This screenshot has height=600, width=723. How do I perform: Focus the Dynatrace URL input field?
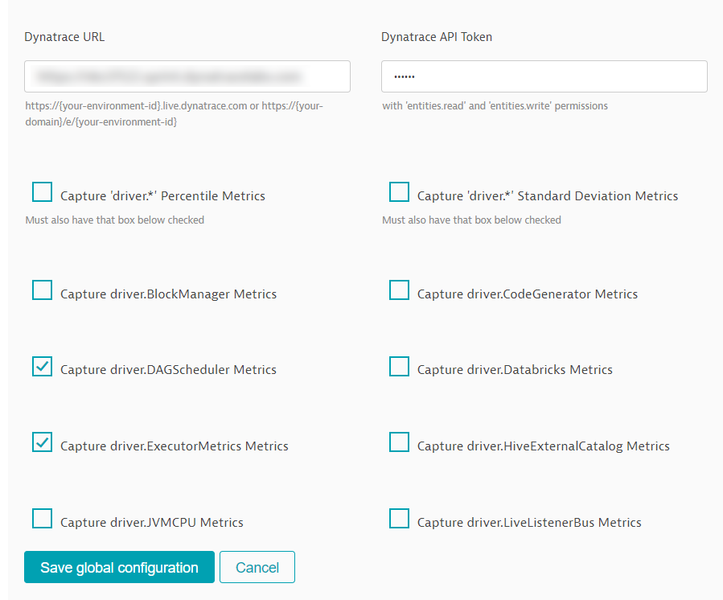[187, 76]
